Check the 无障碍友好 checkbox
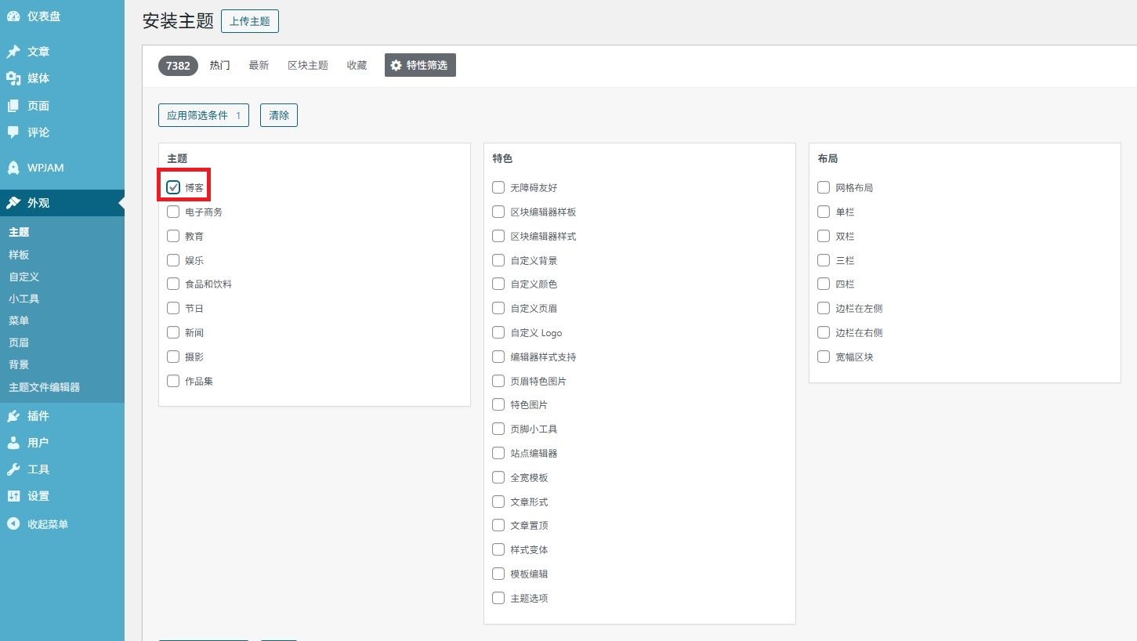 [x=498, y=188]
